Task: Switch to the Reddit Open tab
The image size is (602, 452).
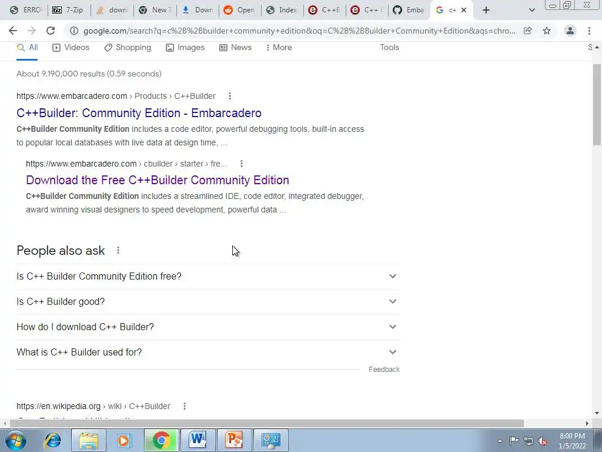Action: [239, 10]
